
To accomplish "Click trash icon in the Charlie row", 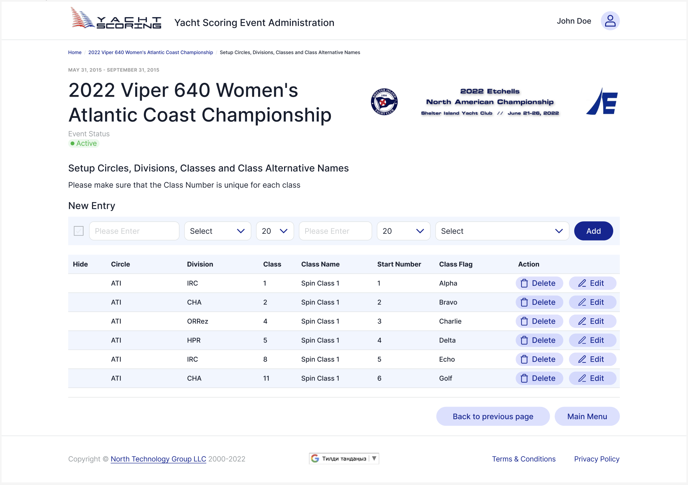I will (x=524, y=321).
